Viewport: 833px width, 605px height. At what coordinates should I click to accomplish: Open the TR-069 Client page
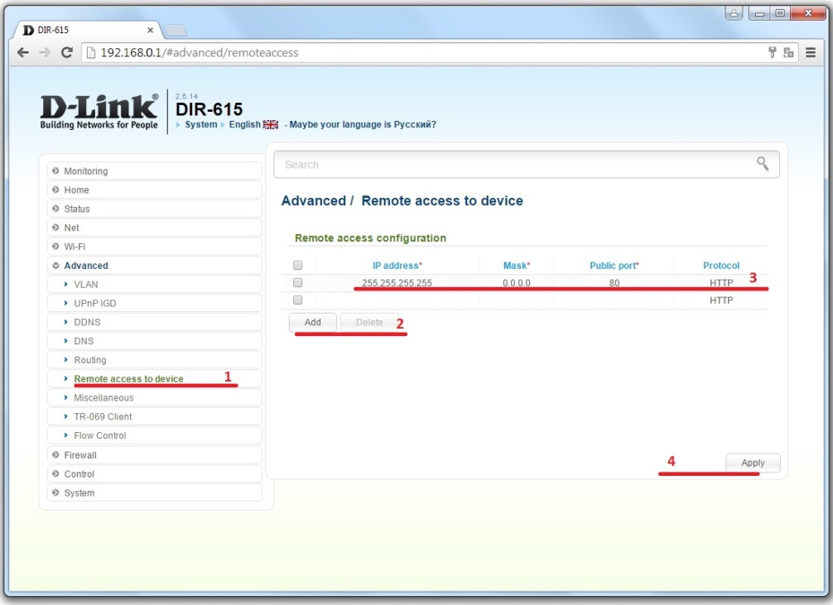coord(154,416)
